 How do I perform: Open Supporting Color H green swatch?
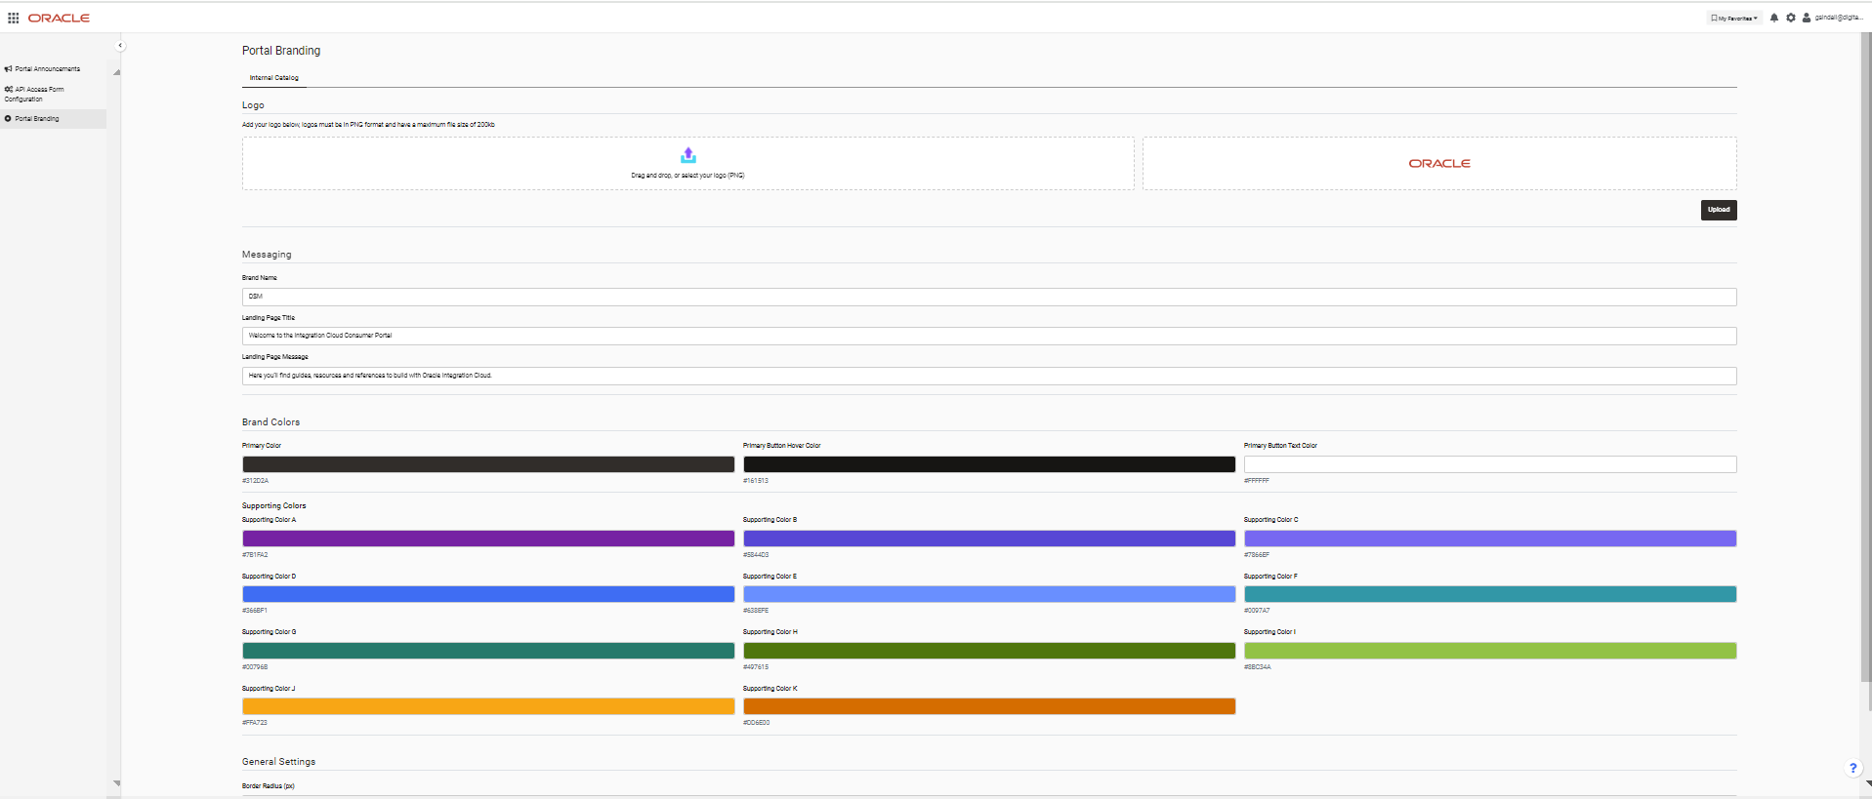pos(989,651)
